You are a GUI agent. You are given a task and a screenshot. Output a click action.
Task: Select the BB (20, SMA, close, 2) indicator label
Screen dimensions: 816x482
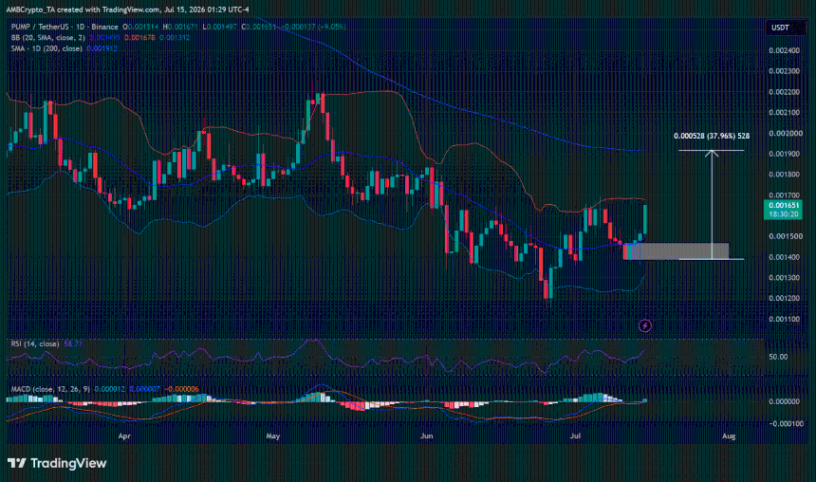(47, 37)
